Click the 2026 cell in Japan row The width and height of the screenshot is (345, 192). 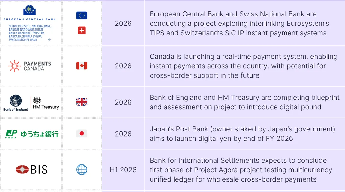(123, 134)
